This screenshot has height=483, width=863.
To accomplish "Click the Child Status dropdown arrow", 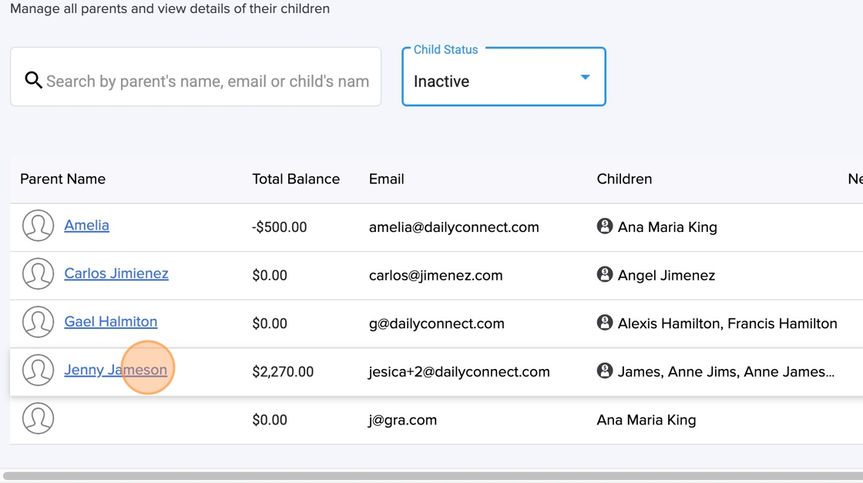I will 585,78.
